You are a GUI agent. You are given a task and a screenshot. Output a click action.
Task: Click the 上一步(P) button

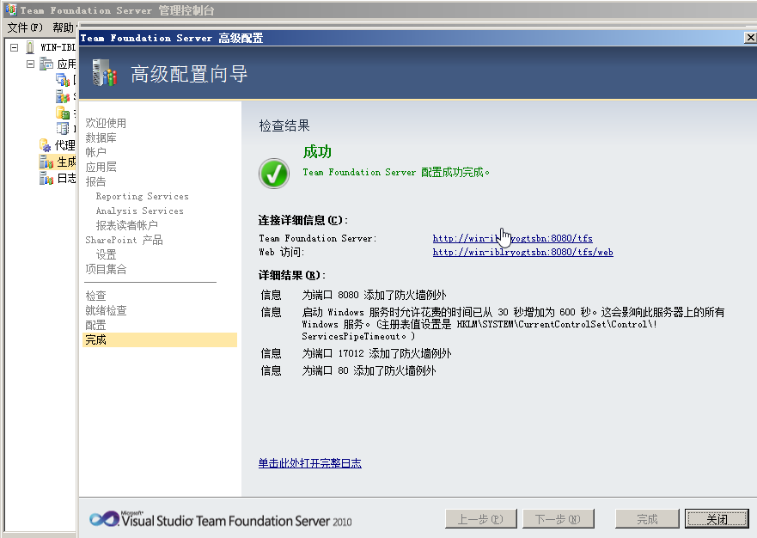point(481,519)
